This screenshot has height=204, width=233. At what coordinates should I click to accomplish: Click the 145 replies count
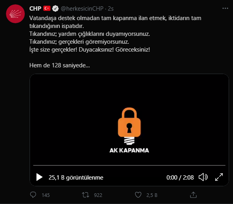point(46,195)
